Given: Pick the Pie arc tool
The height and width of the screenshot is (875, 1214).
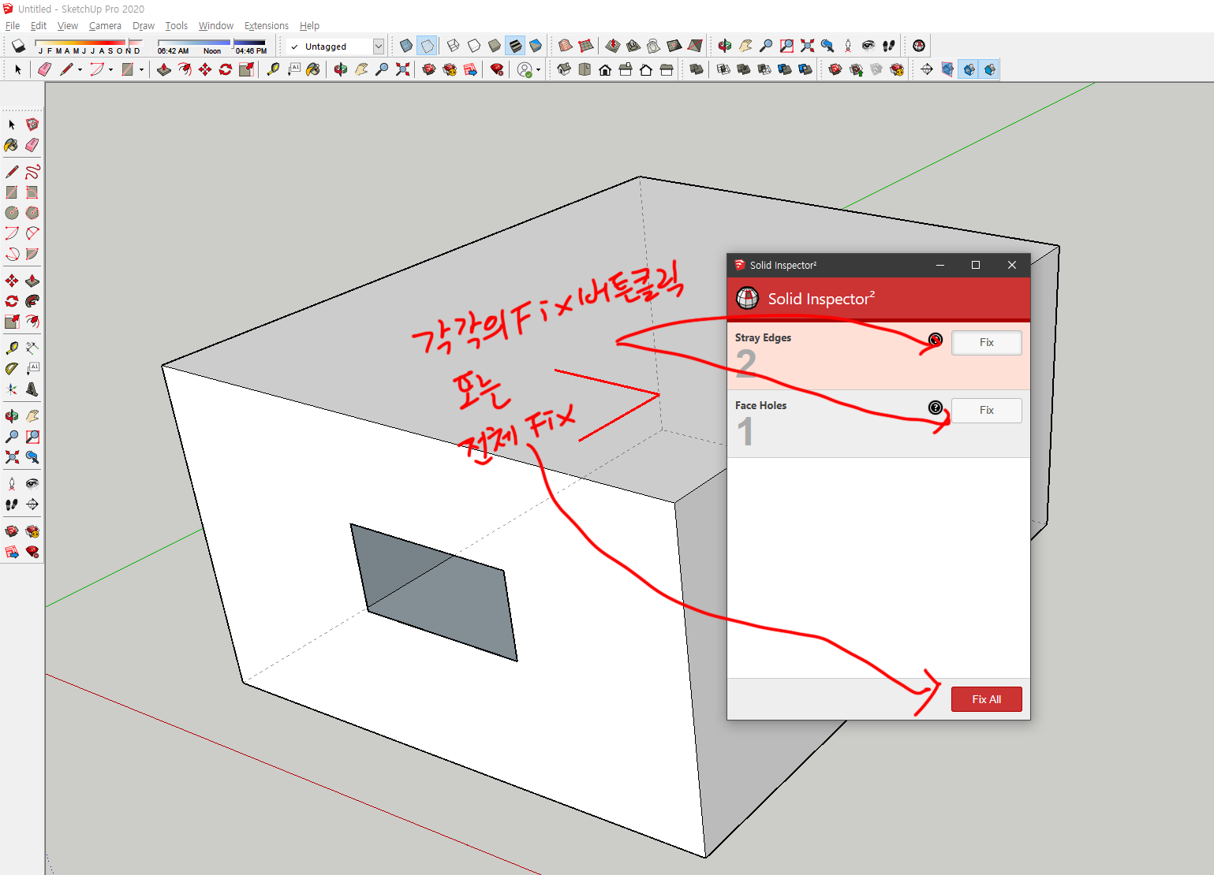Looking at the screenshot, I should pyautogui.click(x=32, y=254).
